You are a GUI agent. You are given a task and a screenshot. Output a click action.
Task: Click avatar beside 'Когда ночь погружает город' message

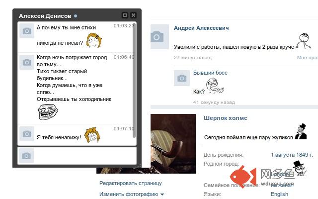(27, 62)
